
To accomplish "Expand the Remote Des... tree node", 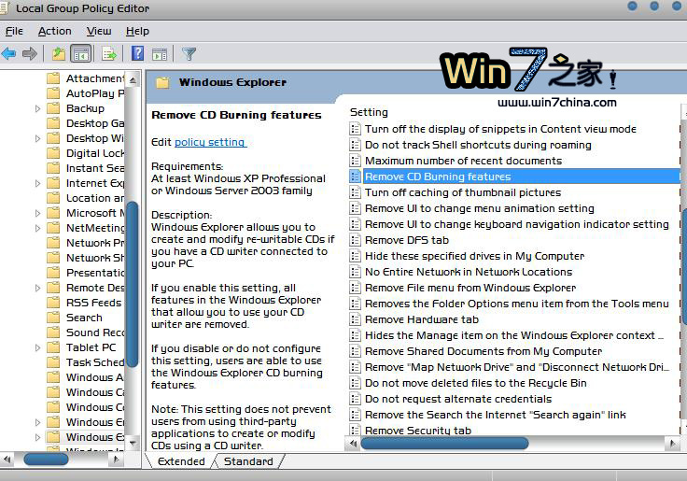I will [x=37, y=288].
